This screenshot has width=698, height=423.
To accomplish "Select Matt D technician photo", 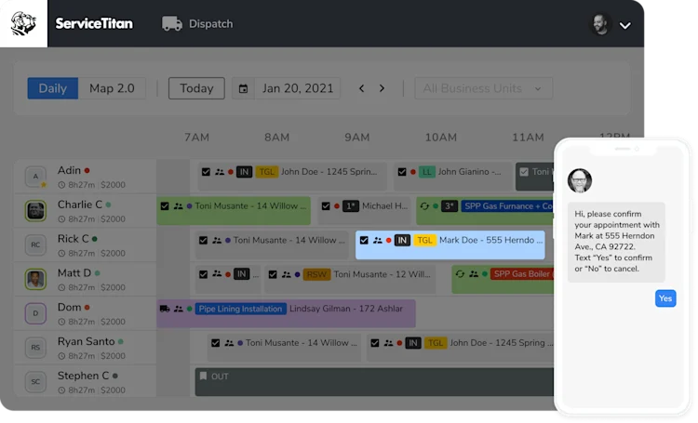I will tap(35, 279).
